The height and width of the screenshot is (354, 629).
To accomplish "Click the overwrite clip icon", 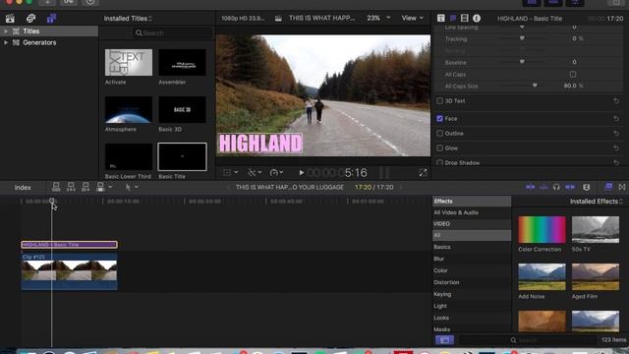I will (100, 187).
